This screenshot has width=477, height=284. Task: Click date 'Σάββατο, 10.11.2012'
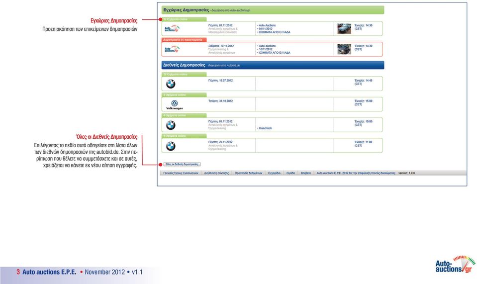(x=221, y=46)
